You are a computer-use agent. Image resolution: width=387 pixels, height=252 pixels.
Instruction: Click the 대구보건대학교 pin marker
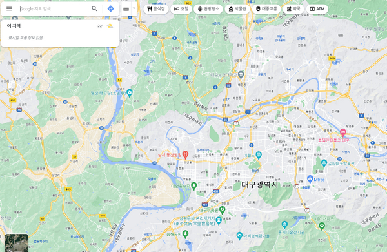241,74
